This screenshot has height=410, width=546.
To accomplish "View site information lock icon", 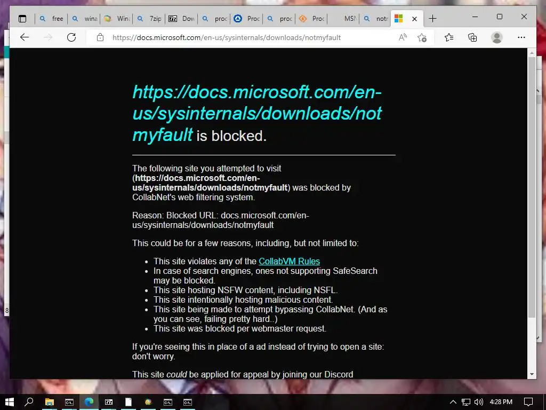I will point(100,37).
